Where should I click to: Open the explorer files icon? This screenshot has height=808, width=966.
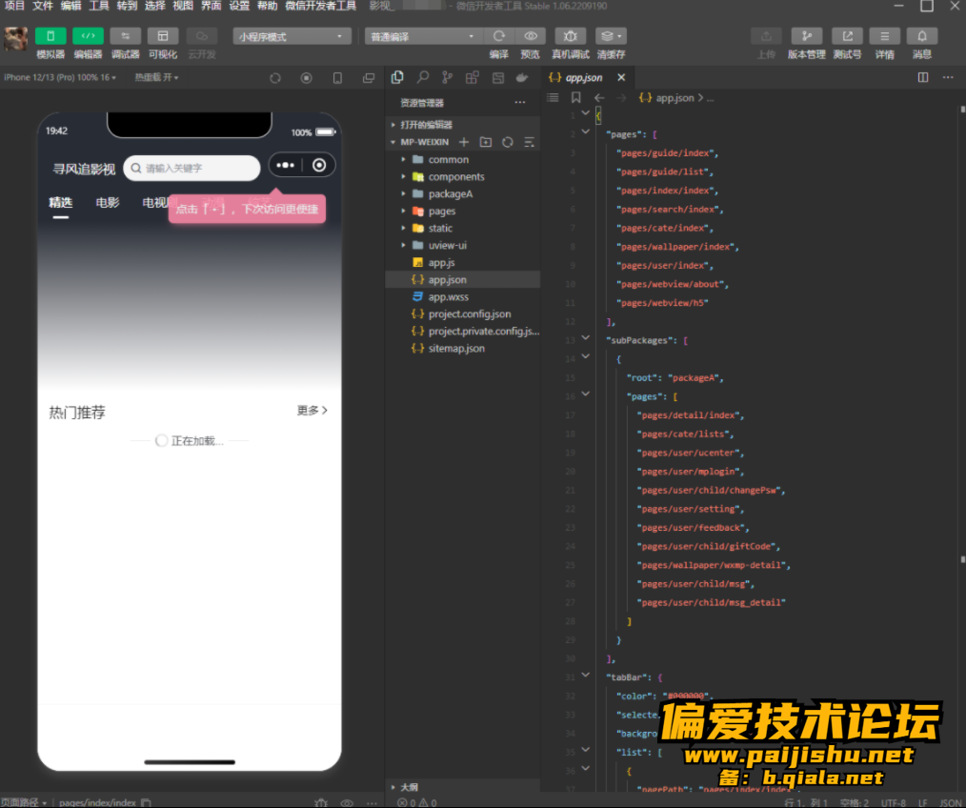tap(397, 78)
